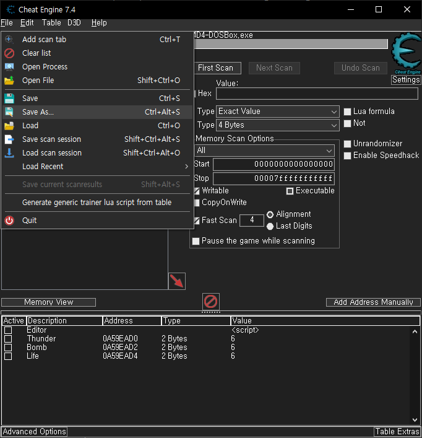Click the red arrow add-to-address-list icon
The width and height of the screenshot is (422, 438).
click(177, 281)
